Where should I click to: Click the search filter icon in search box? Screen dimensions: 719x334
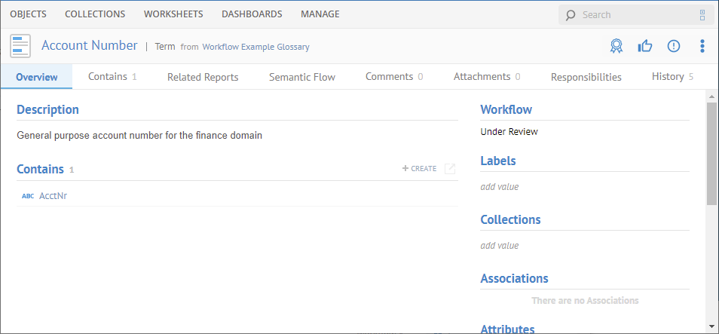pos(702,14)
